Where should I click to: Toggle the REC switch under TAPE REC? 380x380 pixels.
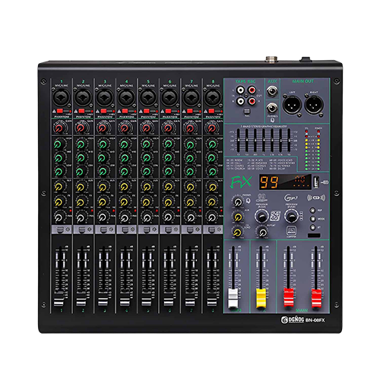pyautogui.click(x=246, y=111)
